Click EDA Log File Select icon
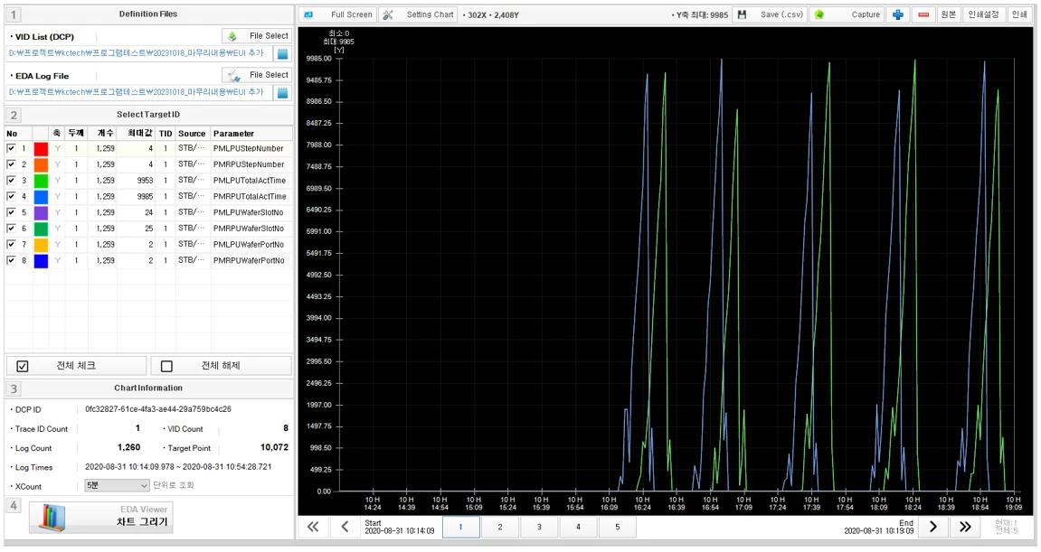 232,75
